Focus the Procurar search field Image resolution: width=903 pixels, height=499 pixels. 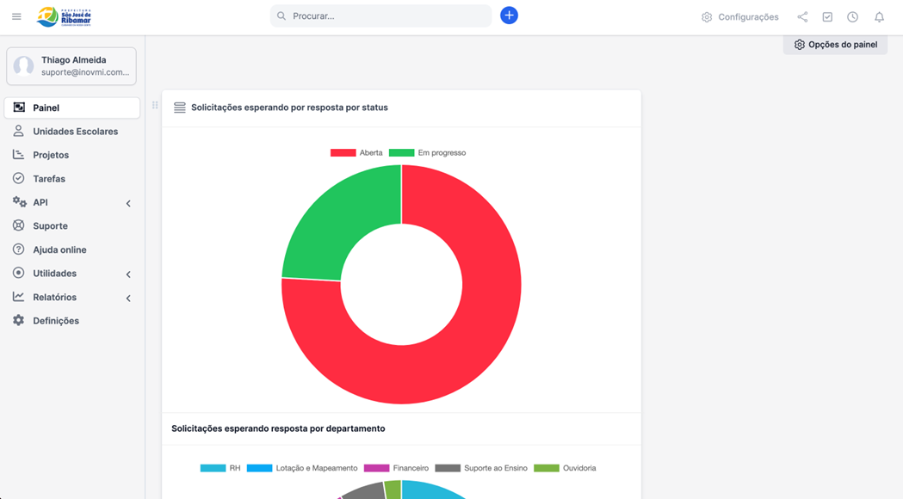click(387, 16)
